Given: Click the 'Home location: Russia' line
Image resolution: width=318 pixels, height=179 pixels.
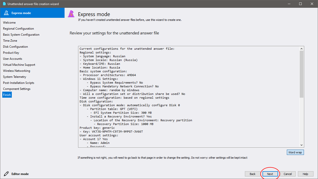Looking at the screenshot, I should pos(100,68).
